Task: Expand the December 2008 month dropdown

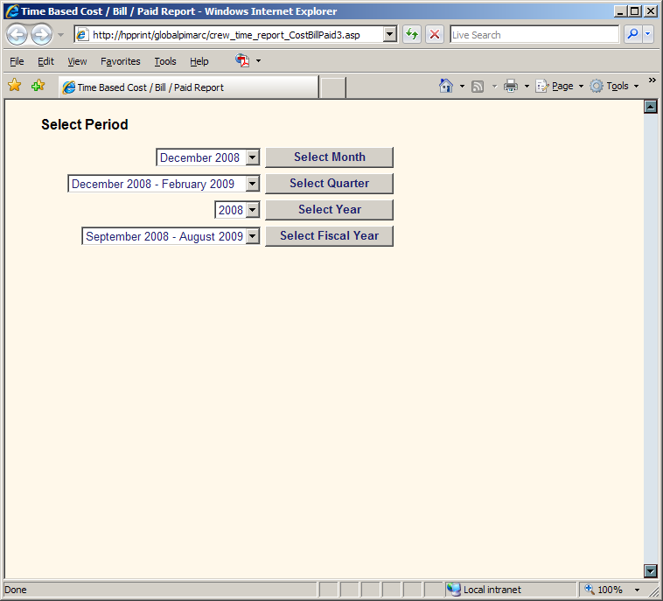Action: tap(252, 158)
